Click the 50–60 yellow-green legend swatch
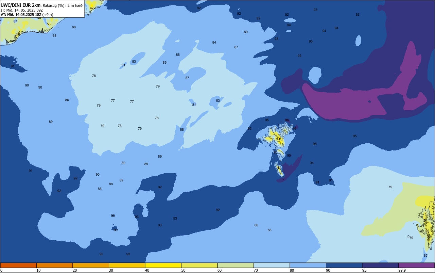435x273 pixels. 199,265
